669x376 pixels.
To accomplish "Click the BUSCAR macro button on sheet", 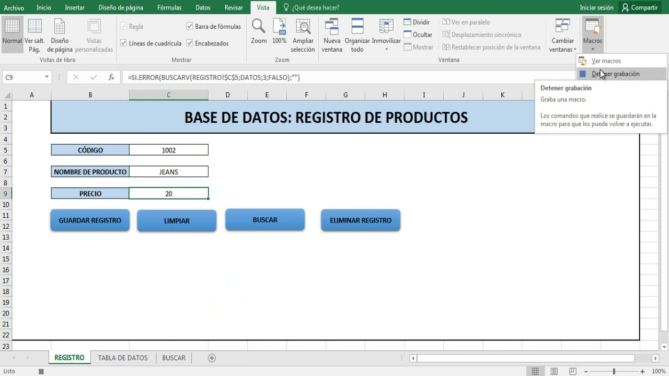I will (265, 220).
